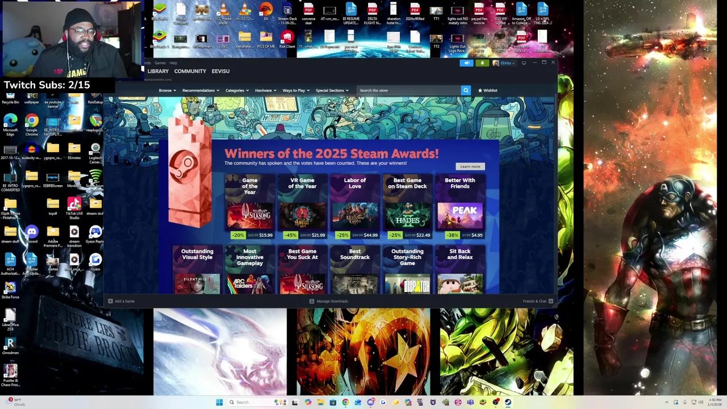Open the Steam announcements megaphone icon
Image resolution: width=727 pixels, height=409 pixels.
pos(467,63)
